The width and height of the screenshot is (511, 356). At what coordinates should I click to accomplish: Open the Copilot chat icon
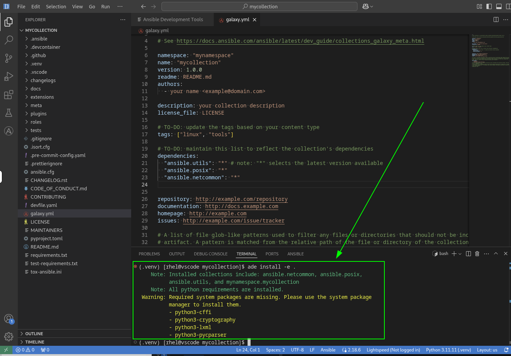[365, 6]
